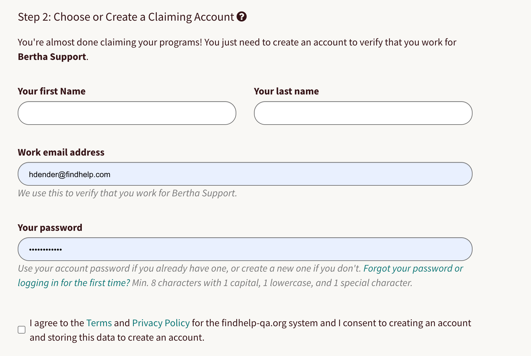
Task: Click the 'Your first Name' label
Action: 52,91
